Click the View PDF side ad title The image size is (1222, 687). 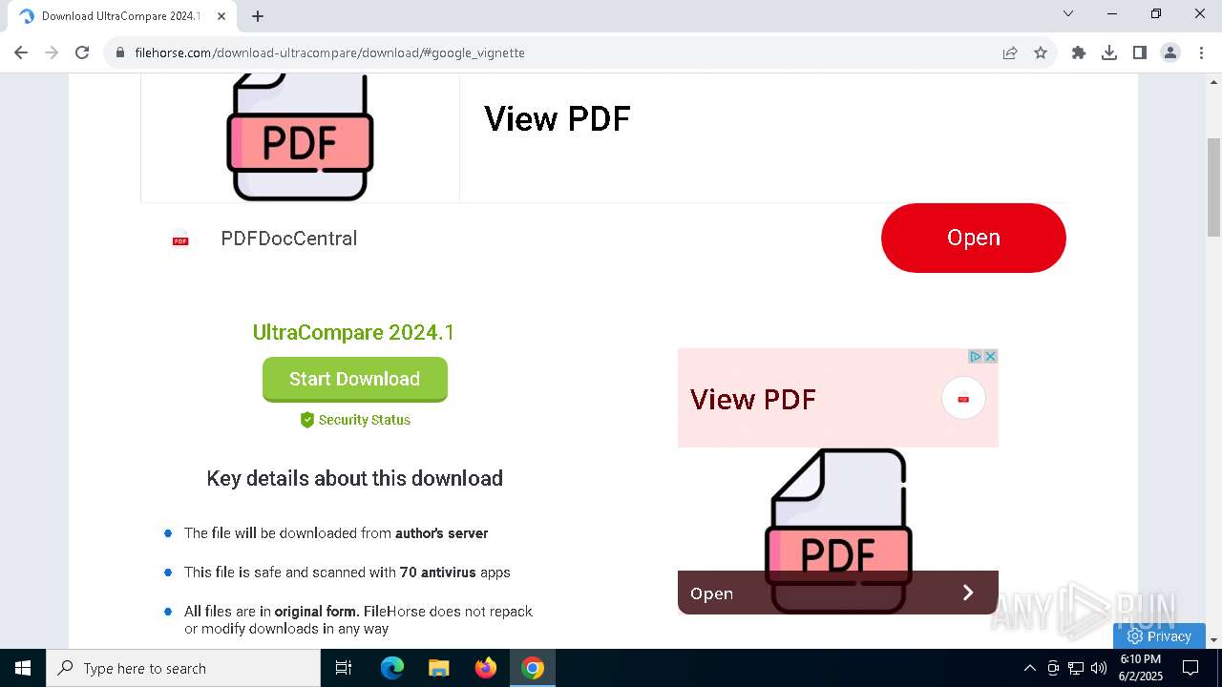coord(753,399)
